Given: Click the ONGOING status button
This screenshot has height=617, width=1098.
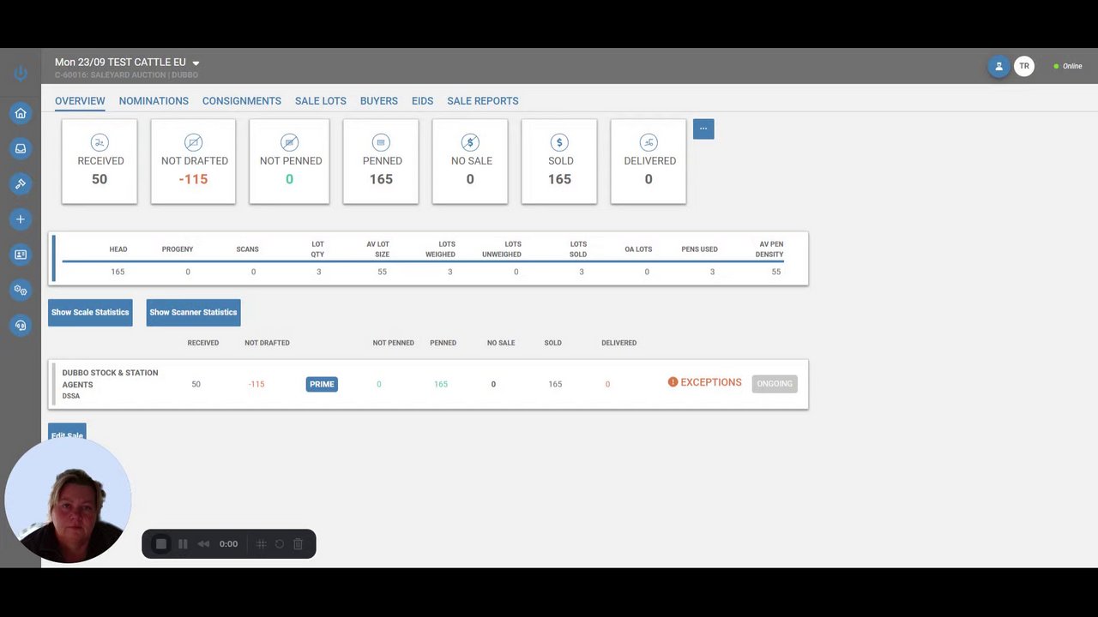Looking at the screenshot, I should pos(775,384).
